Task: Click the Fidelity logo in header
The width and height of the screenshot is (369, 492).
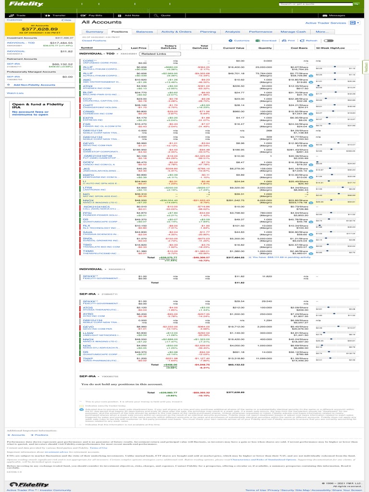Action: (26, 4)
